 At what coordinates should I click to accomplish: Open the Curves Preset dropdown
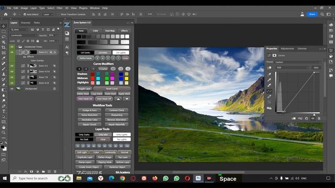coord(298,62)
